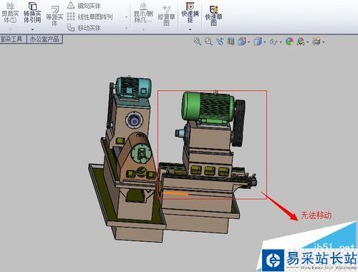Click the 修复草图 repair sketch tool
This screenshot has width=358, height=272.
click(166, 16)
